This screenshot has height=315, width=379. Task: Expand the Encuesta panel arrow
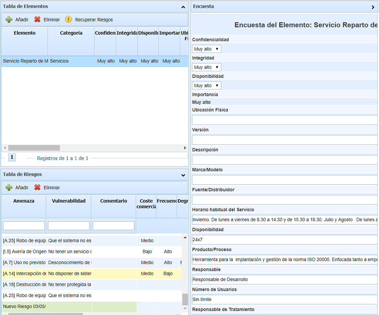point(373,7)
